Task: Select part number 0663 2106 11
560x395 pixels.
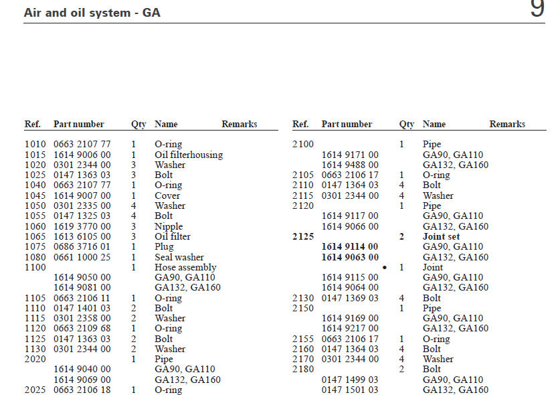Action: [x=82, y=298]
